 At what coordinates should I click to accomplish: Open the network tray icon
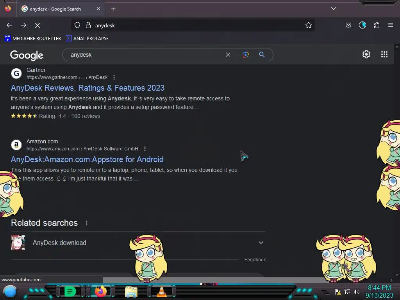pos(347,291)
